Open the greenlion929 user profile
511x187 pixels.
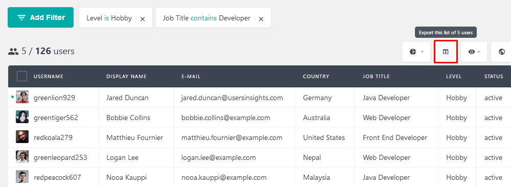[x=55, y=98]
